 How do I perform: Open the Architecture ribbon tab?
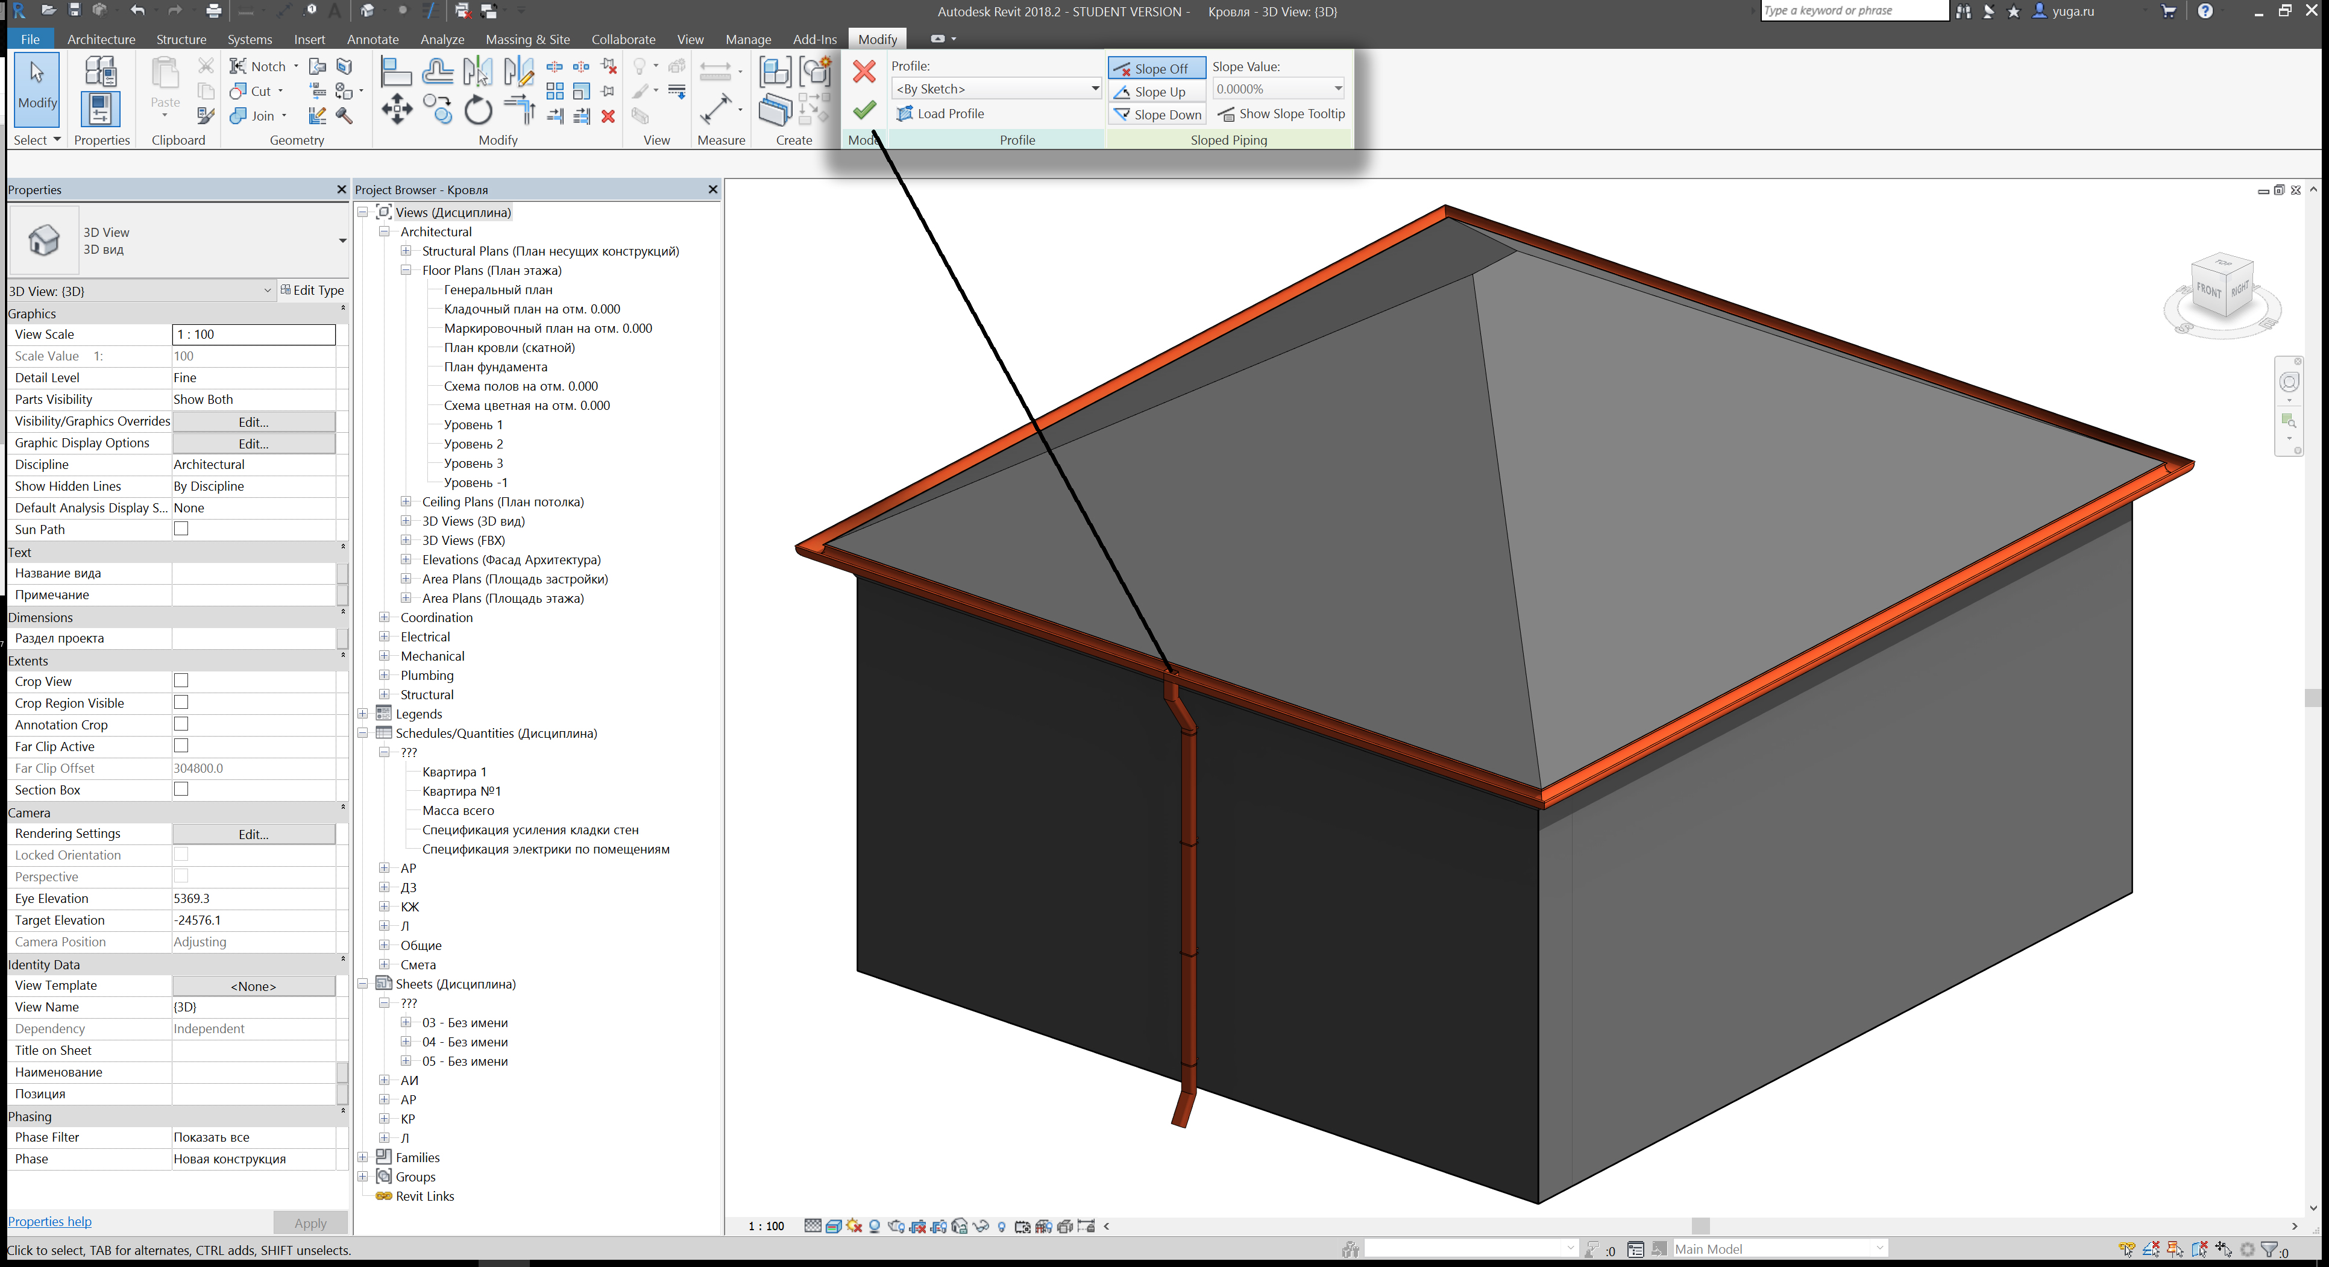[100, 39]
